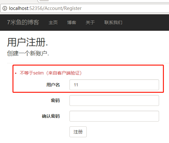Click the 不等于selim validation error message
The height and width of the screenshot is (143, 169).
[x=51, y=73]
